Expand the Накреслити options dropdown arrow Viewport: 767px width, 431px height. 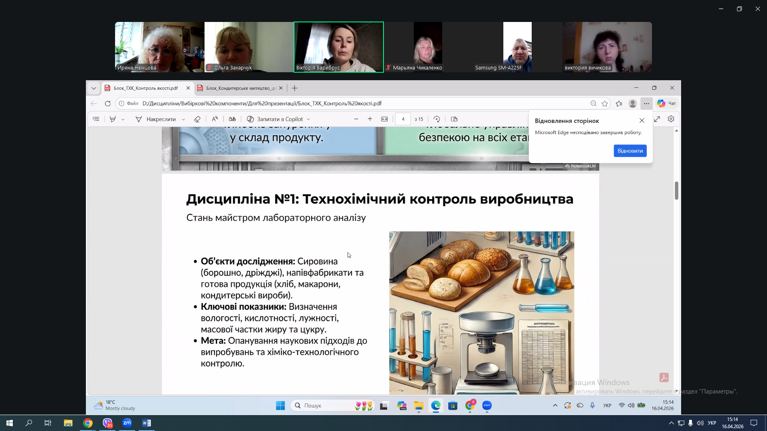coord(183,119)
